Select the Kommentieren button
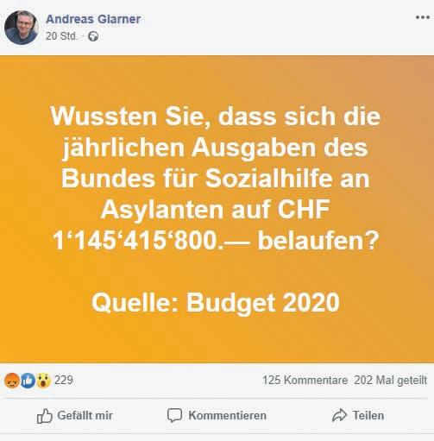This screenshot has height=441, width=434. click(217, 416)
